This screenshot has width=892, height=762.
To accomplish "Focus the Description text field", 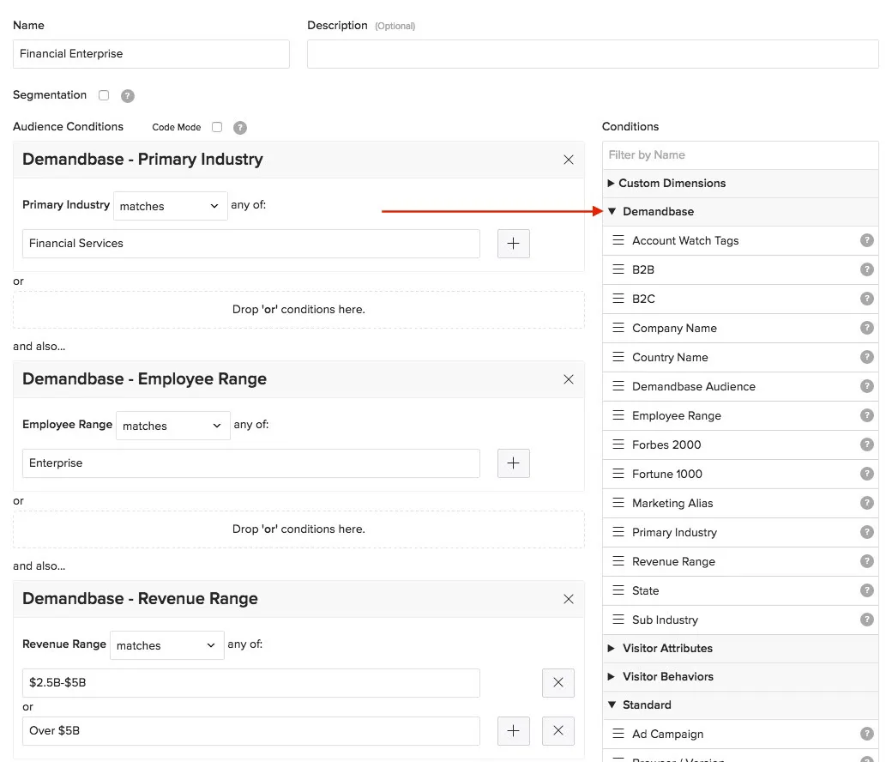I will click(593, 54).
